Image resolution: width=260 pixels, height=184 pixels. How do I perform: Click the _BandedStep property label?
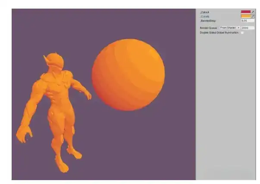tap(208, 21)
